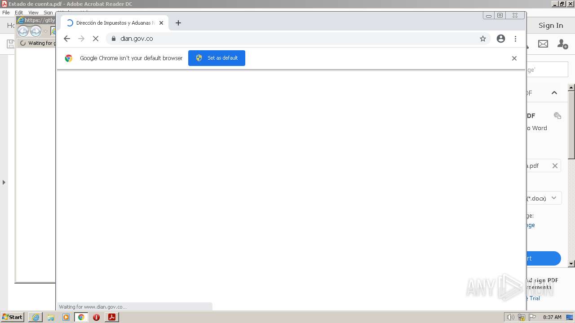Open the Word Document (*.docx) format dropdown

pos(544,198)
